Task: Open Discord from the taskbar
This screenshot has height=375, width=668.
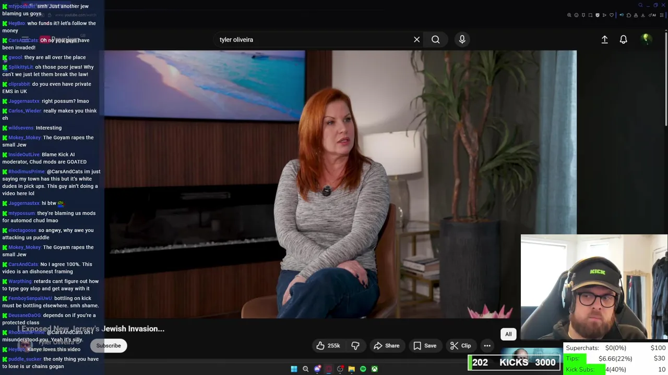Action: coord(317,369)
